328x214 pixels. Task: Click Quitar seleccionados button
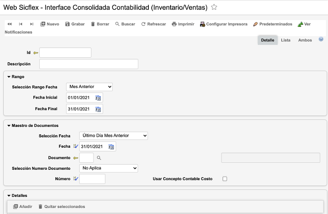[62, 207]
